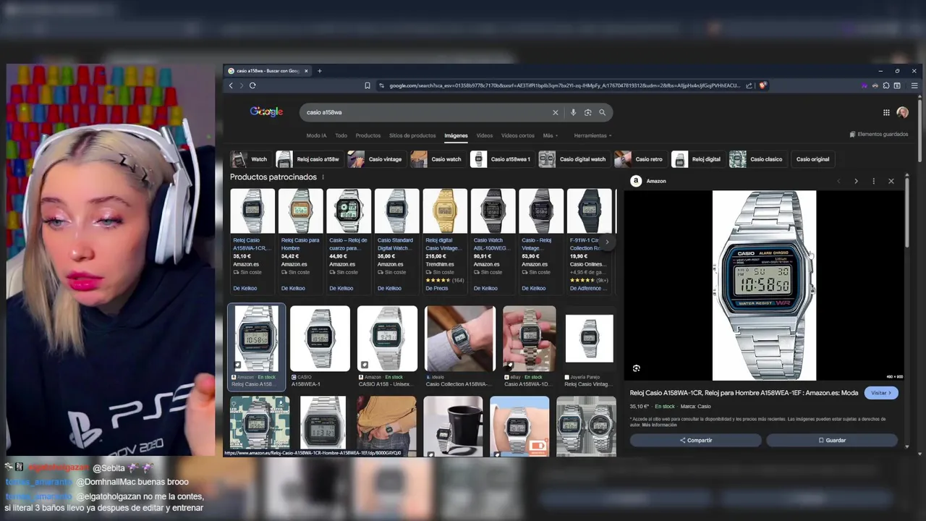Close the Amazon image preview panel
926x521 pixels.
click(x=891, y=181)
